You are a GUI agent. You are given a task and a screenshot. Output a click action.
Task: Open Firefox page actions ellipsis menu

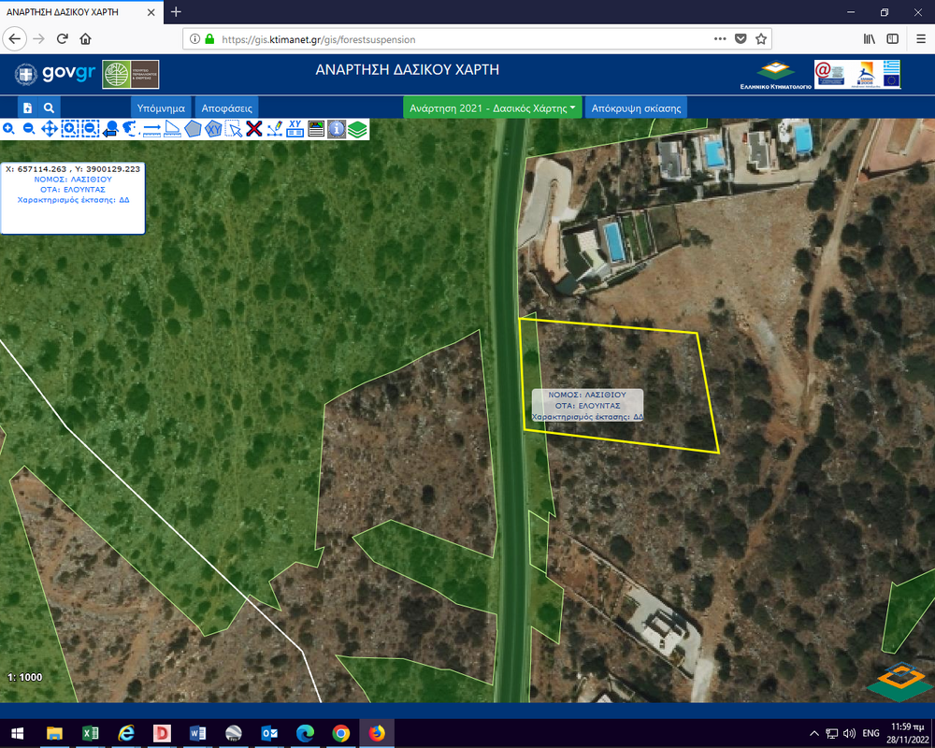[x=719, y=39]
